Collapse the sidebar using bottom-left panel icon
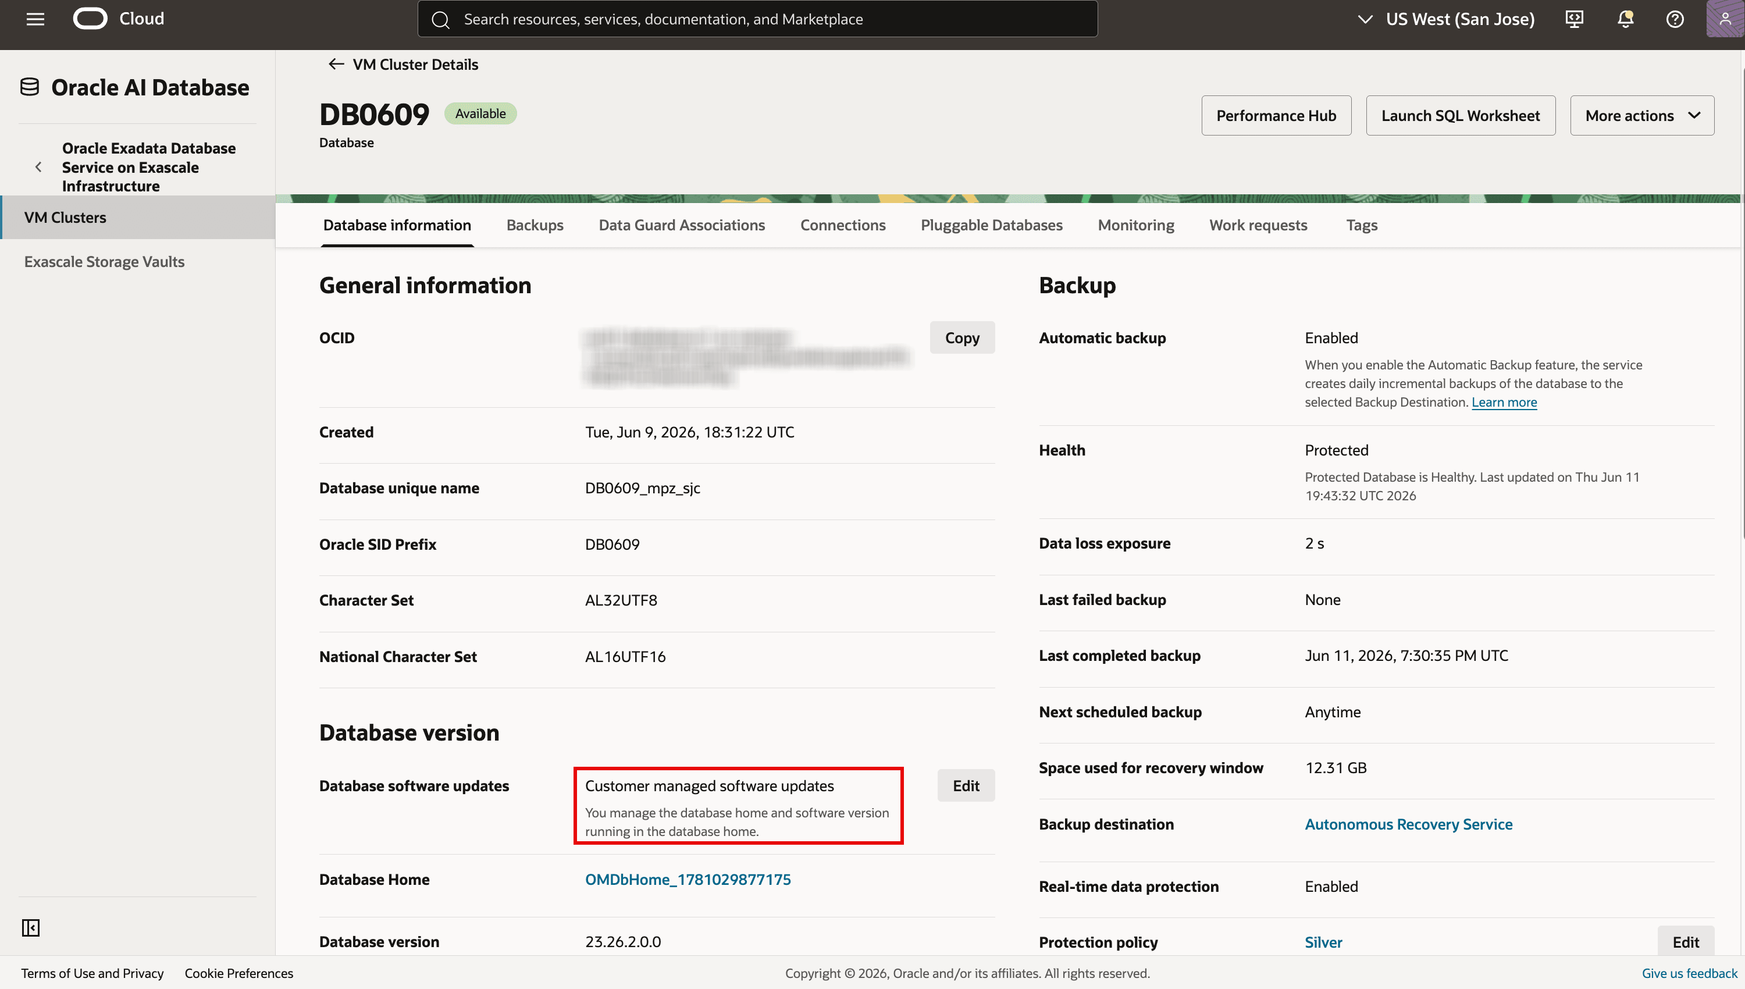This screenshot has width=1745, height=989. (x=31, y=928)
